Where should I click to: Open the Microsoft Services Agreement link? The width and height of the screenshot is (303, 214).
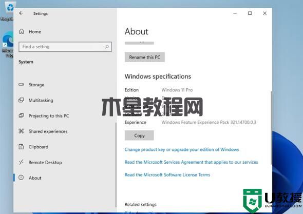(192, 162)
